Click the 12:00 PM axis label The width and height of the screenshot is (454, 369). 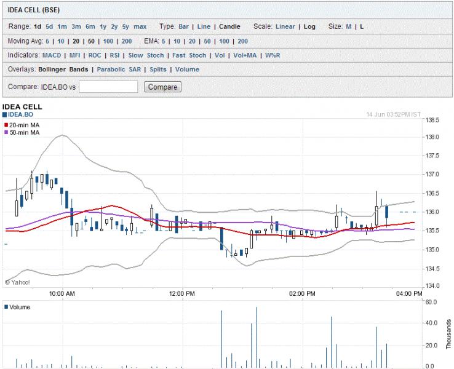pos(182,293)
